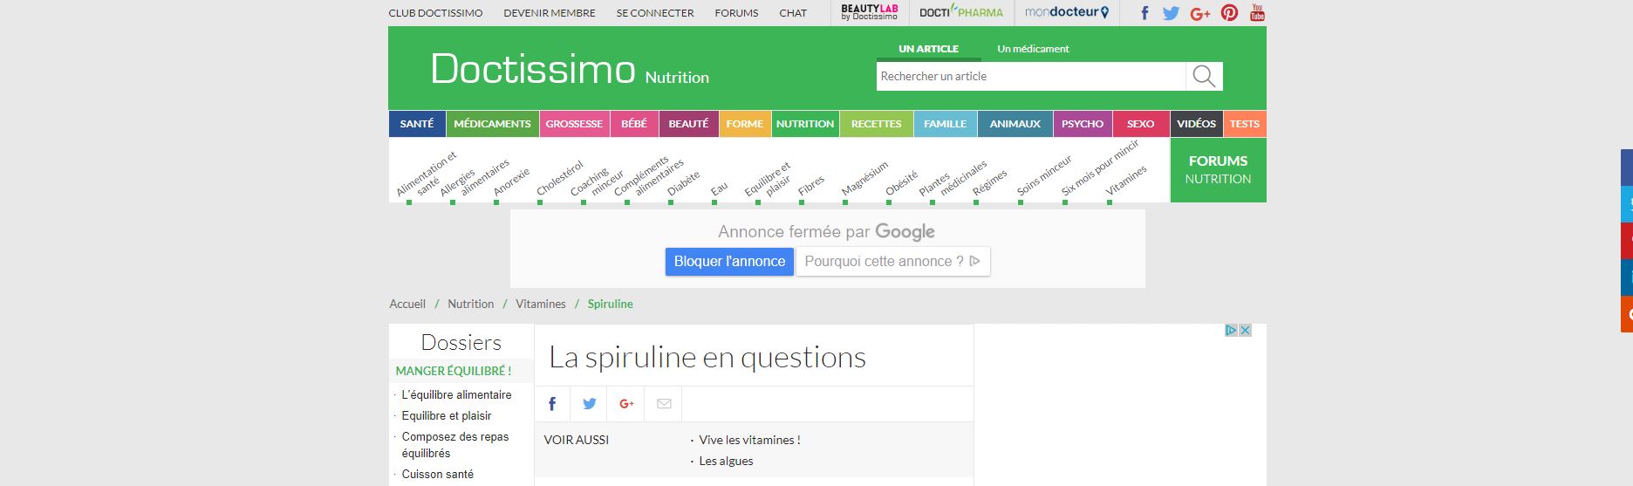Open Cholestérol subcategory
This screenshot has height=486, width=1633.
tap(560, 179)
